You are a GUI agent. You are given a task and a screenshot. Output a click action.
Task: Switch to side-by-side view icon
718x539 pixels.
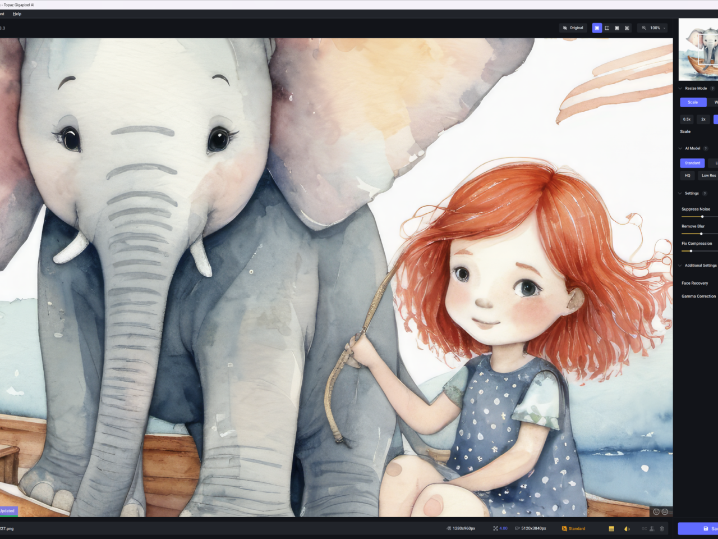point(617,28)
